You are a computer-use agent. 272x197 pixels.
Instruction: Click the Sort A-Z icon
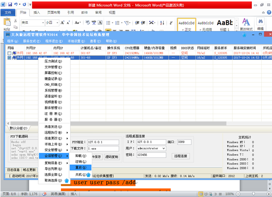(x=162, y=23)
